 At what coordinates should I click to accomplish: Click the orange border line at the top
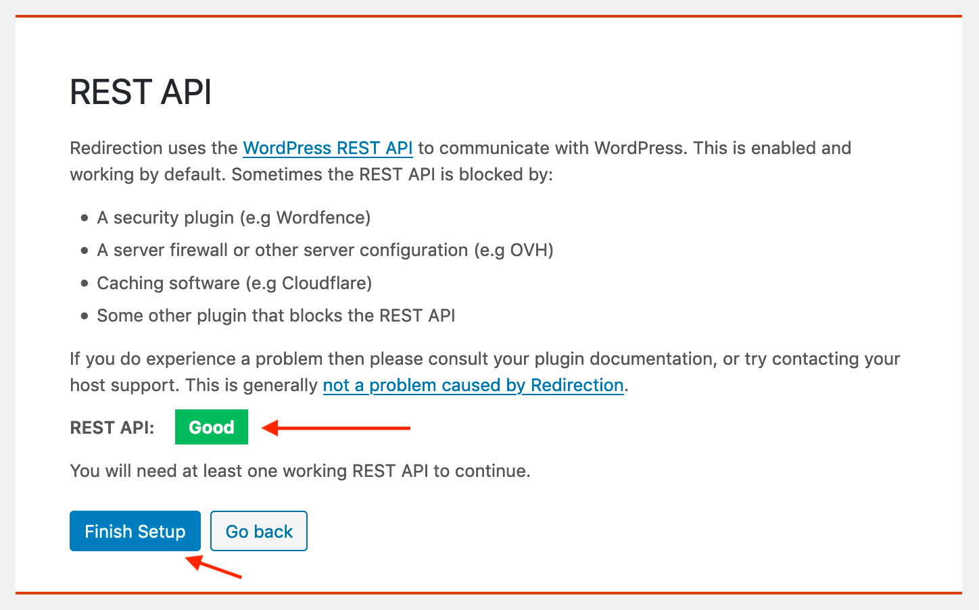(488, 16)
